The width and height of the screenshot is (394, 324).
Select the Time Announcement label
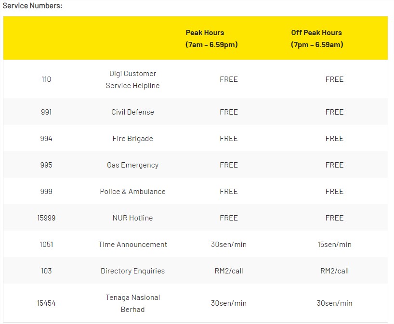(x=132, y=245)
